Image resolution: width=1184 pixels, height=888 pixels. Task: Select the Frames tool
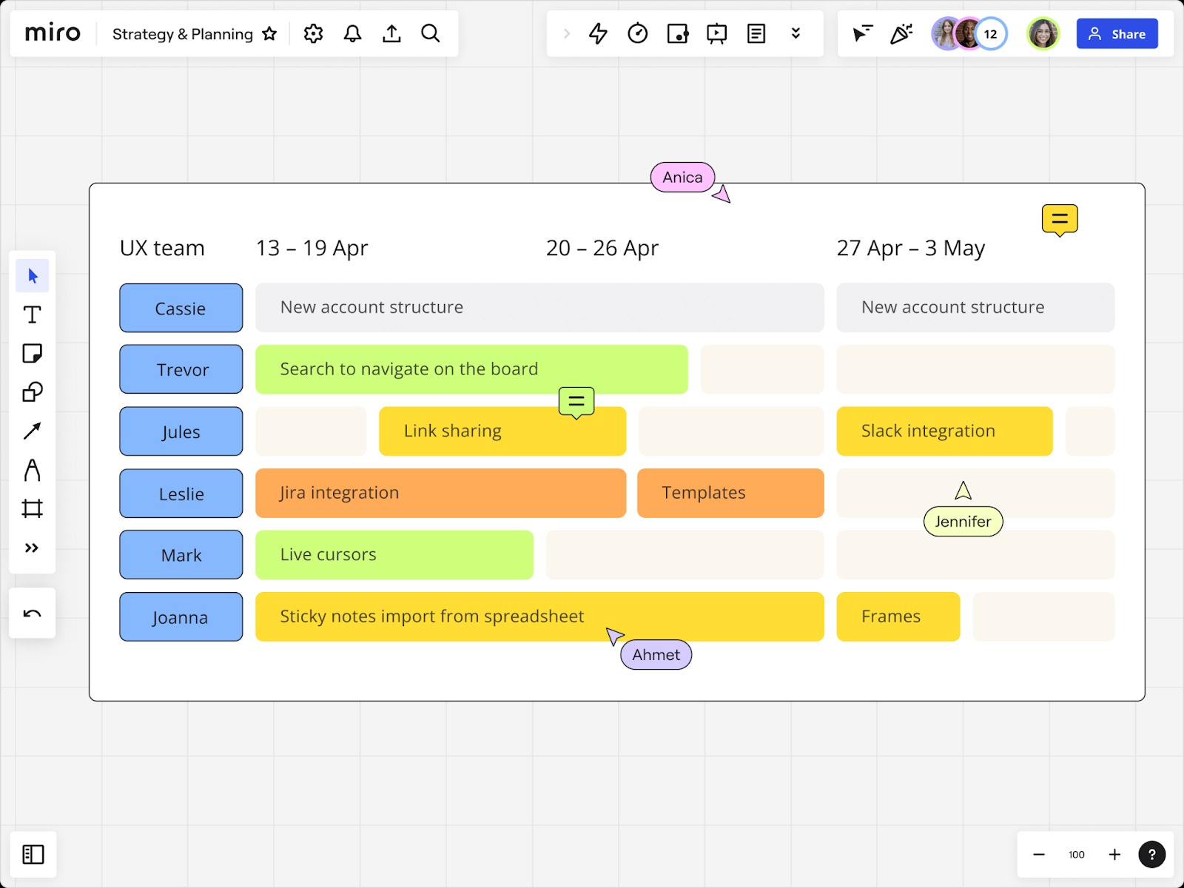32,508
